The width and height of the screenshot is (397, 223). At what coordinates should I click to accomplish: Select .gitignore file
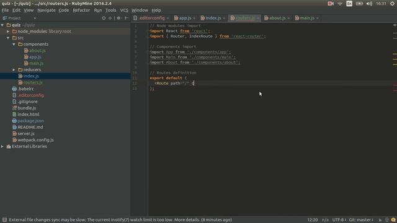tap(27, 102)
